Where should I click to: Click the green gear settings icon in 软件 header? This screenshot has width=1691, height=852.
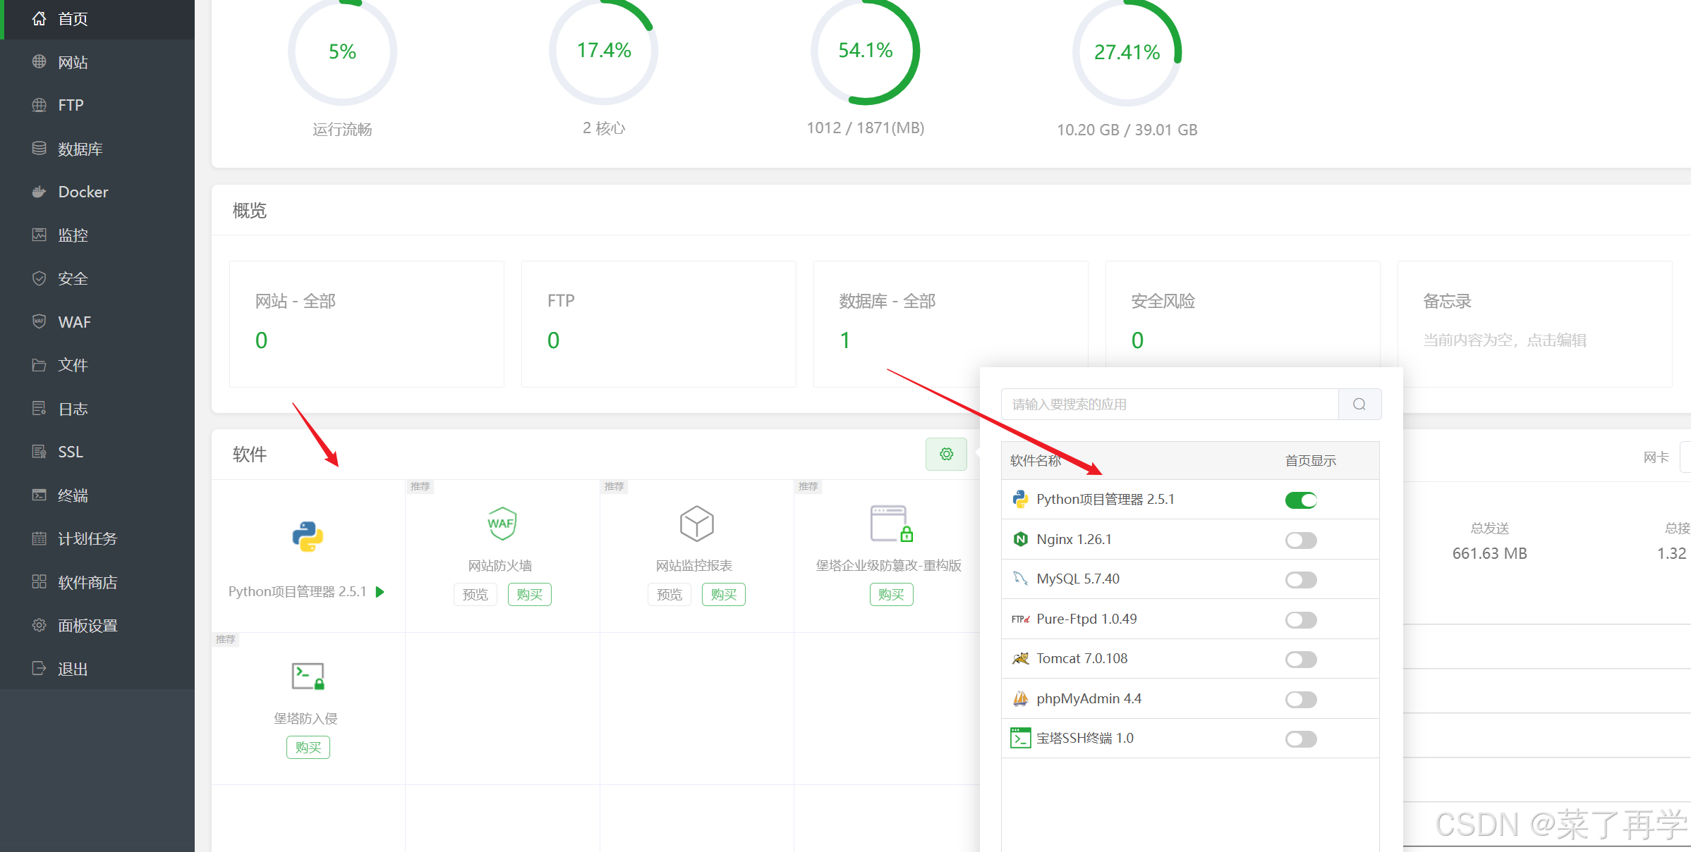[946, 455]
